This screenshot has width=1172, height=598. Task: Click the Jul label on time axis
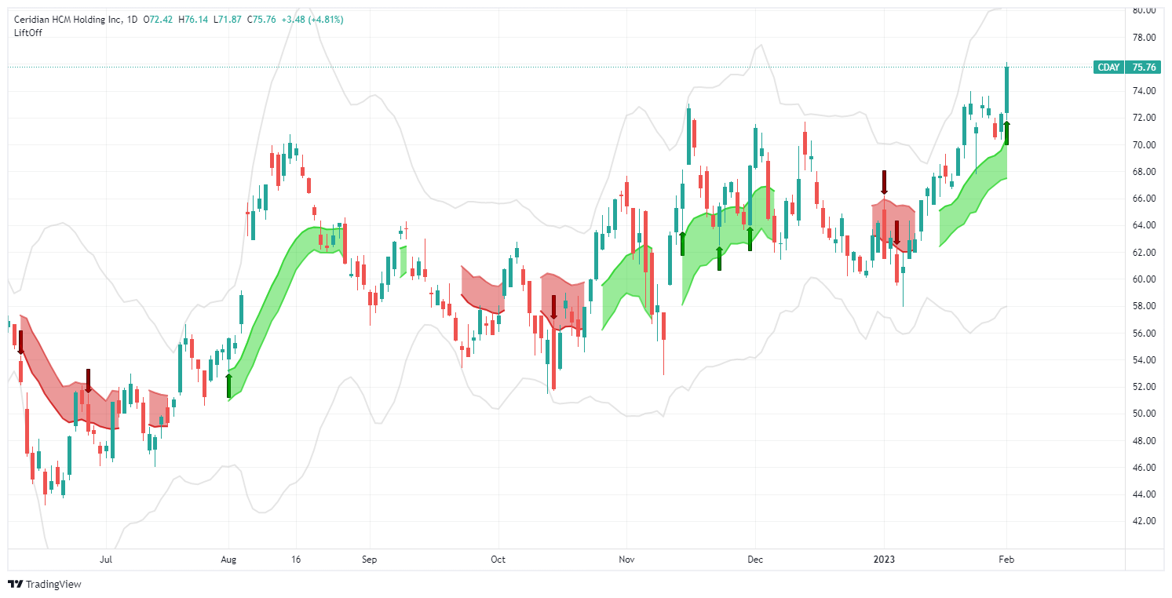tap(107, 560)
